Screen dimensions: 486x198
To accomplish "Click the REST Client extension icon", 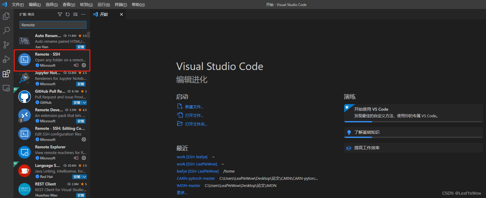I will [x=25, y=189].
